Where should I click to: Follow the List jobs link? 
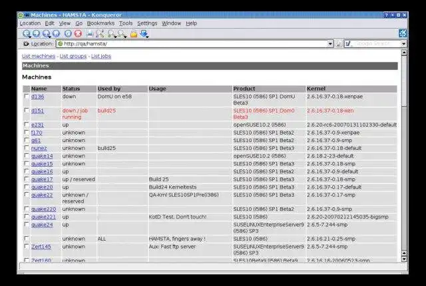coord(101,56)
